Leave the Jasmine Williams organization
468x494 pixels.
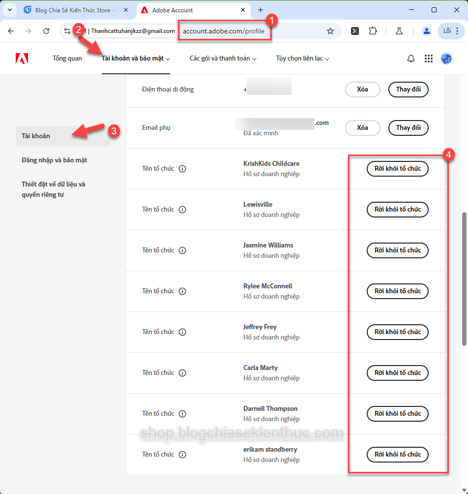click(x=398, y=250)
